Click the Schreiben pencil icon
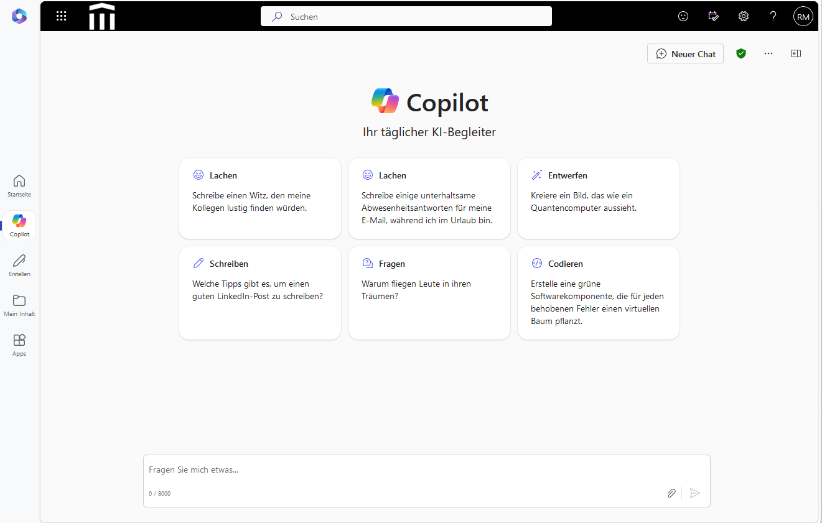Screen dimensions: 822x523 click(198, 264)
